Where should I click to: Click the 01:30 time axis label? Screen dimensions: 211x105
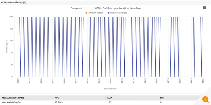[x=87, y=81]
